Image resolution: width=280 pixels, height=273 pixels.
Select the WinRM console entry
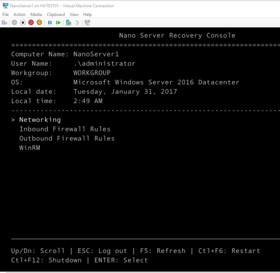[x=30, y=148]
